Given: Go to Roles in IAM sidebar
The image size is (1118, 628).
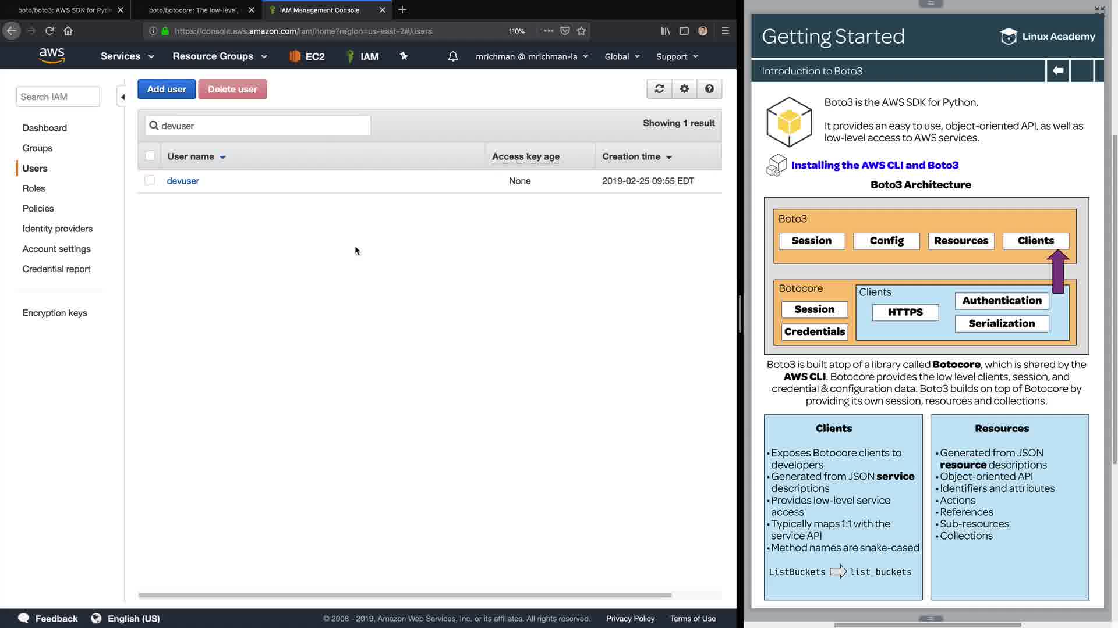Looking at the screenshot, I should tap(34, 188).
